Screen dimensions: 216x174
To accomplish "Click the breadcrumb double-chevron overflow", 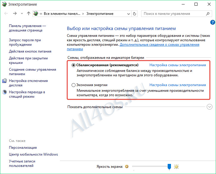I will tap(41, 14).
